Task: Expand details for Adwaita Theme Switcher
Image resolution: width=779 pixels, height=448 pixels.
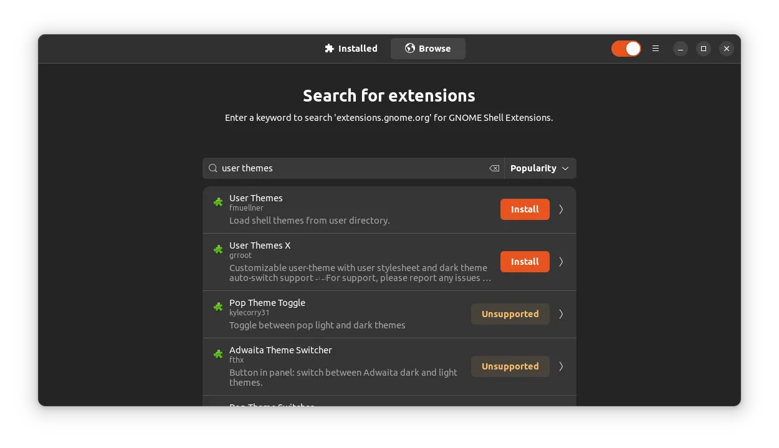Action: pos(560,366)
